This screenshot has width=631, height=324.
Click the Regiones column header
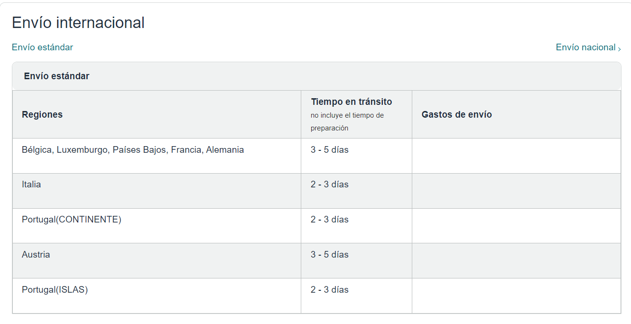point(42,114)
